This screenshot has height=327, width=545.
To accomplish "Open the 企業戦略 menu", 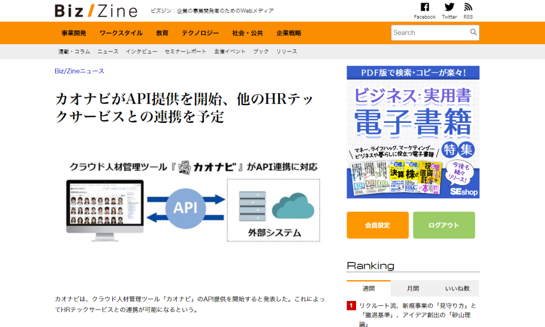I will 289,33.
